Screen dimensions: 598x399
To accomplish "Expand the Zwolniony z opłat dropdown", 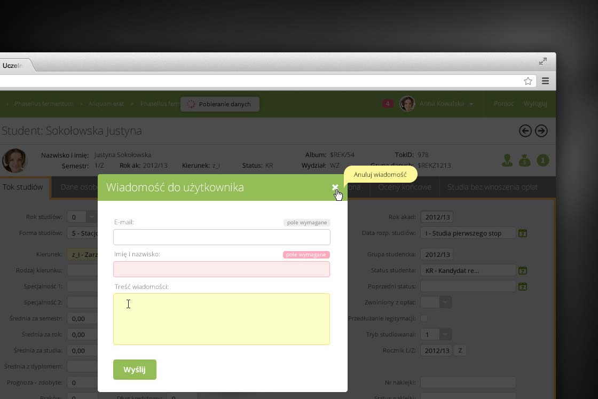I will click(x=445, y=302).
